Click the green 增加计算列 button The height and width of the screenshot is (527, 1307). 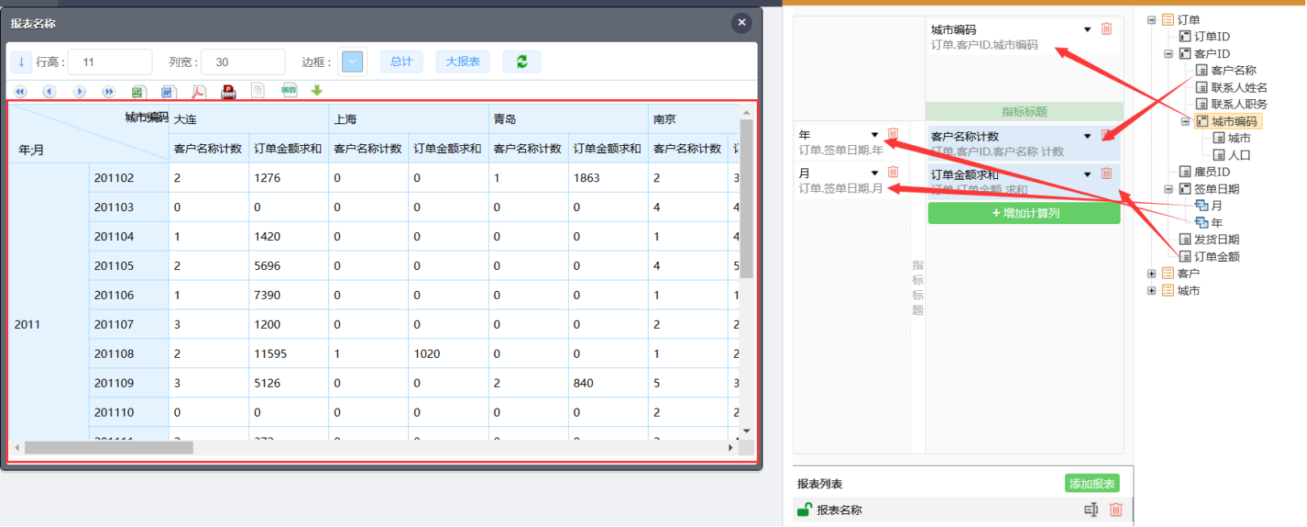(1024, 214)
